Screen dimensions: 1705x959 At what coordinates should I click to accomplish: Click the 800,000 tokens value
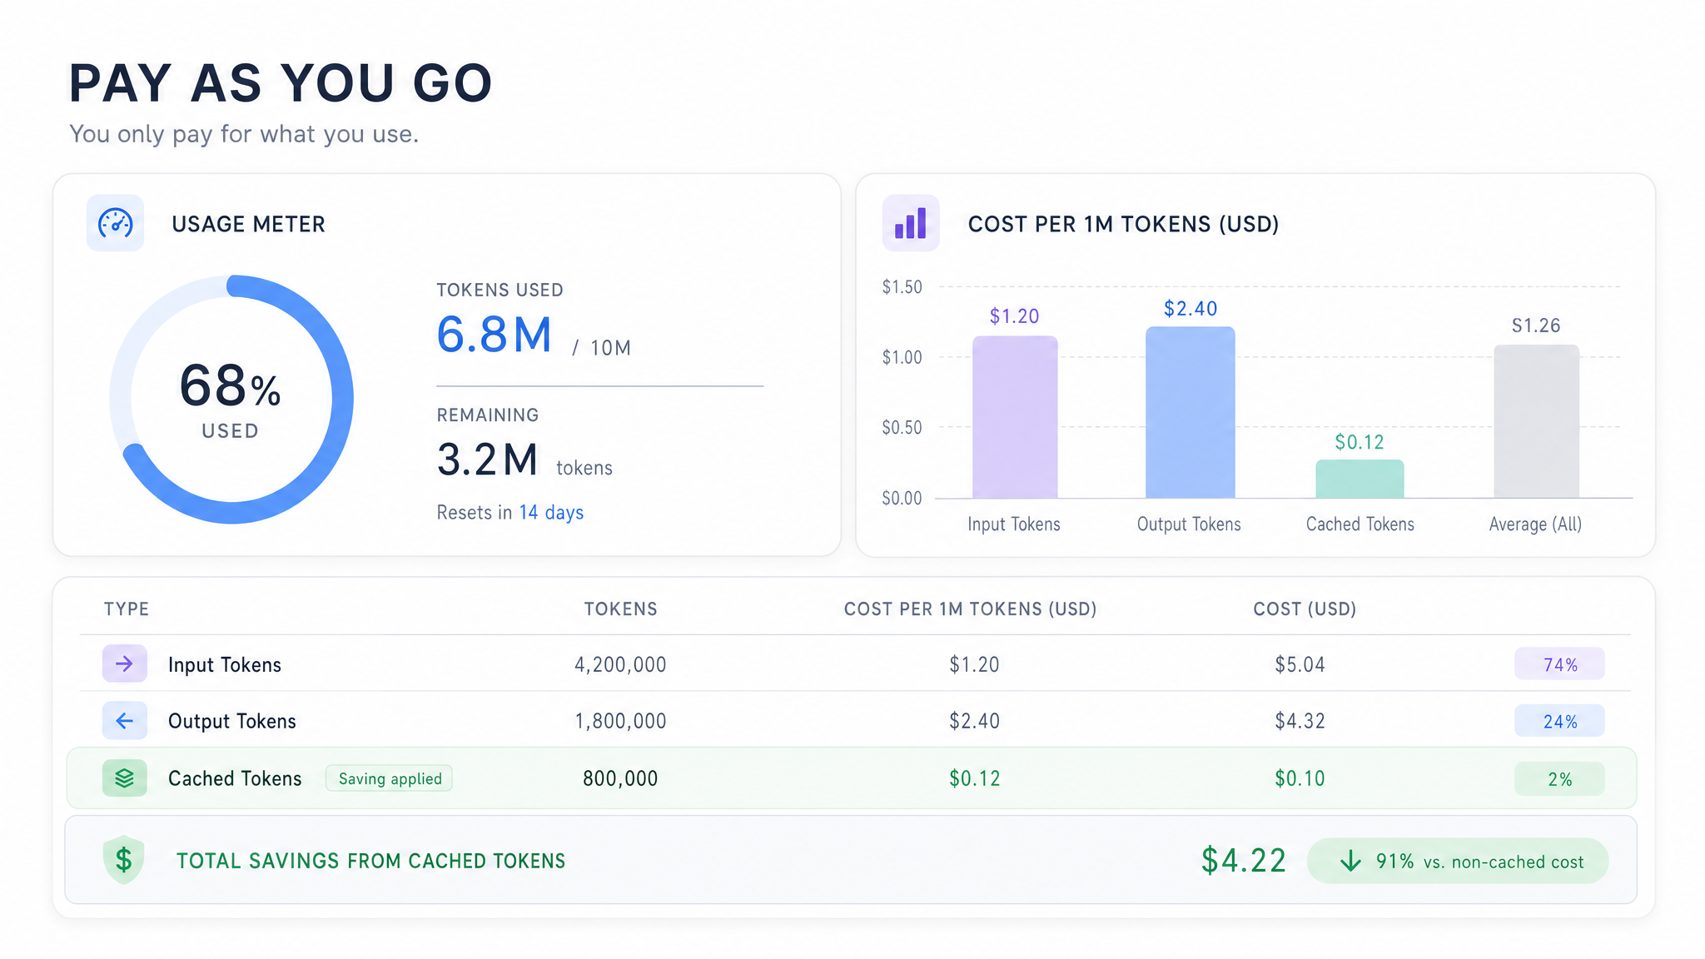pos(620,778)
